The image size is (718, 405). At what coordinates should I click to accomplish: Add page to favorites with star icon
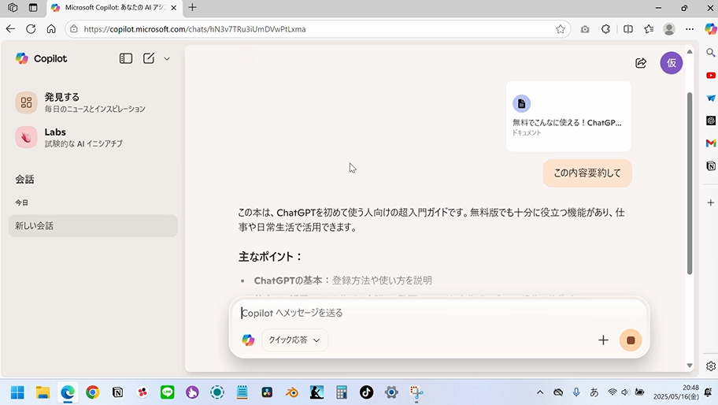point(561,29)
